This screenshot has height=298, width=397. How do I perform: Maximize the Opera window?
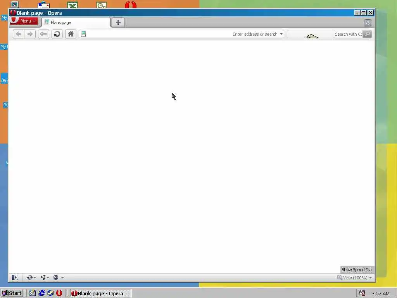coord(364,13)
